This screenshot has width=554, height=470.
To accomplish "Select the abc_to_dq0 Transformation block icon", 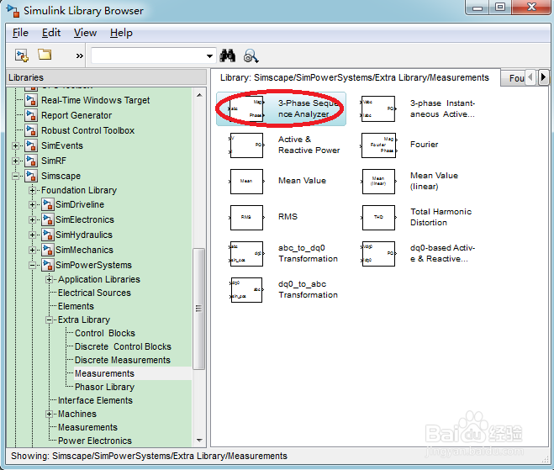I will (x=246, y=254).
